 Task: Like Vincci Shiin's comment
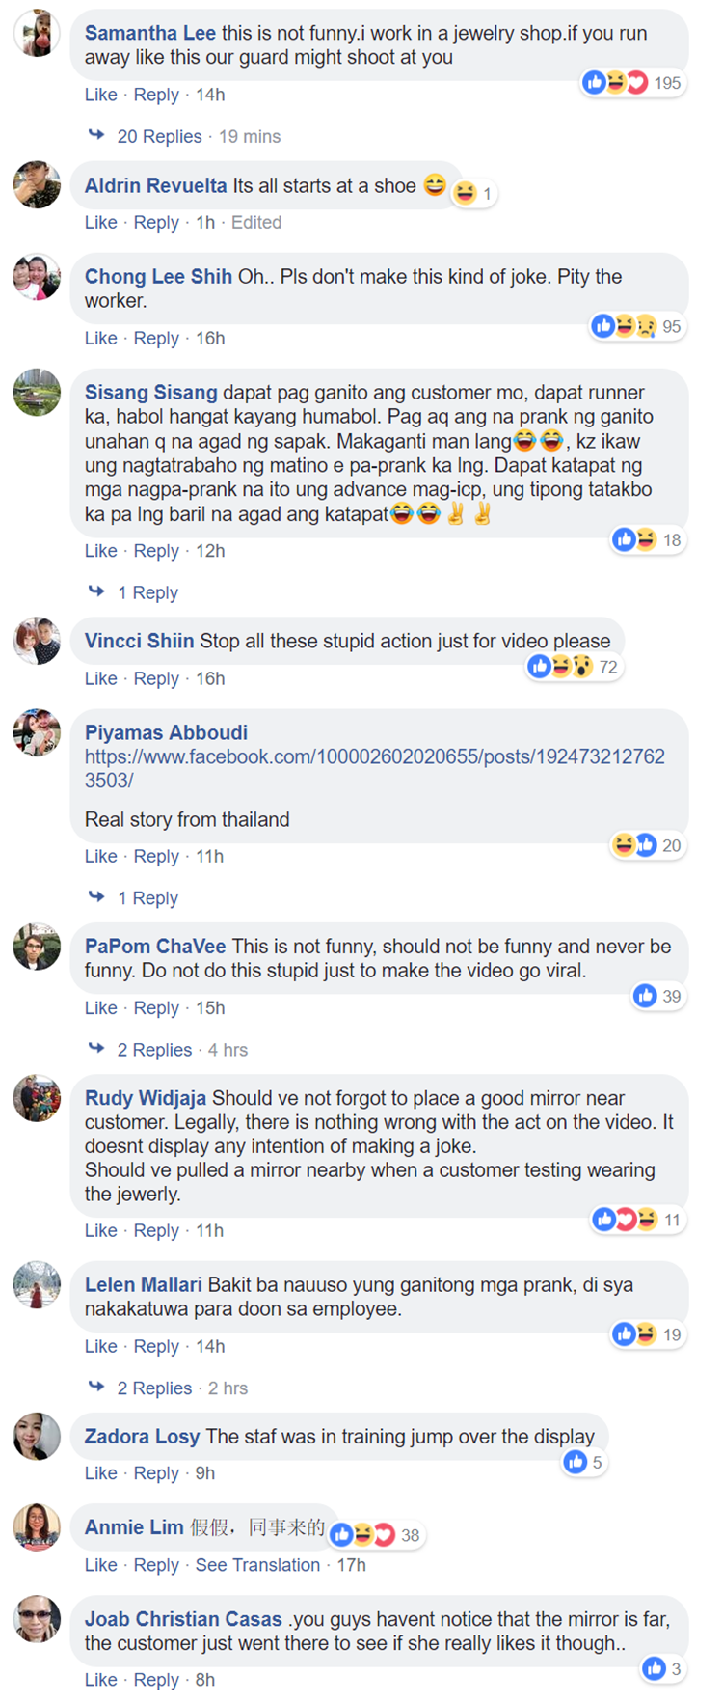(100, 678)
